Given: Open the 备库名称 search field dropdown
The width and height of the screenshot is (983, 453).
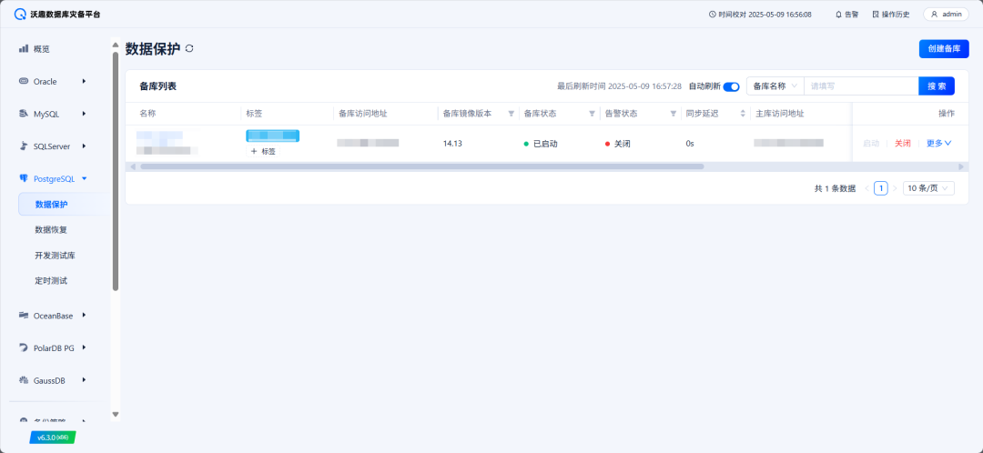Looking at the screenshot, I should click(x=775, y=86).
